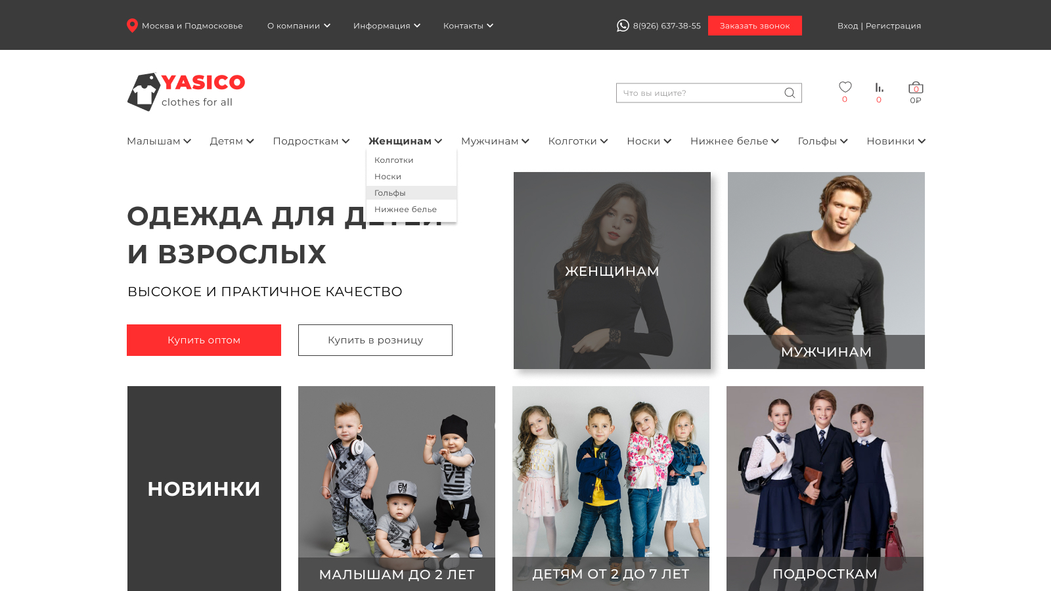Click the search magnifier icon
1051x591 pixels.
point(790,93)
